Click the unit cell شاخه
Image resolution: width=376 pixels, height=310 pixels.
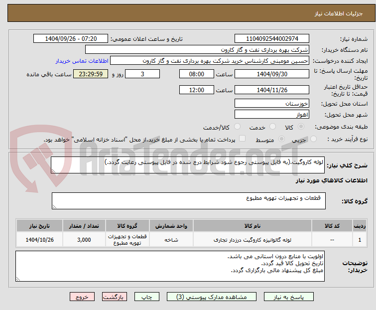click(x=171, y=240)
